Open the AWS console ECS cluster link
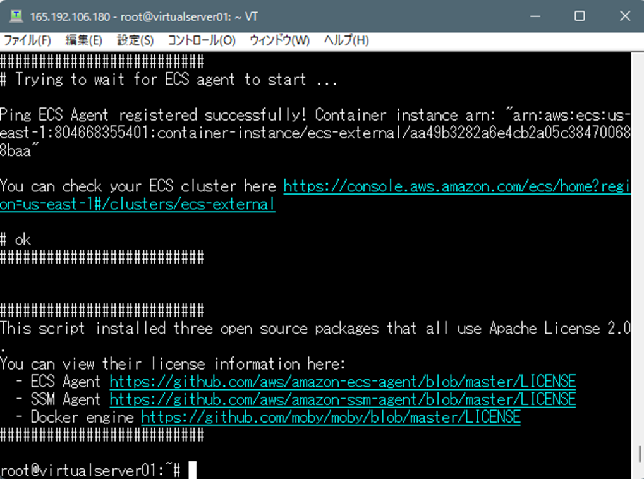The height and width of the screenshot is (479, 644). click(457, 186)
